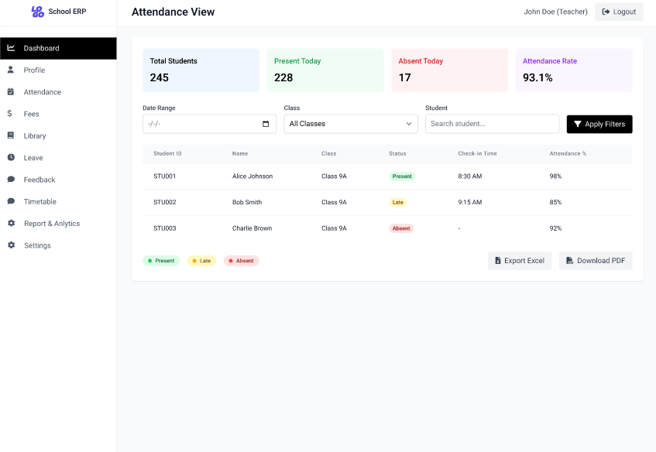The height and width of the screenshot is (452, 656).
Task: Open the Dashboard menu item
Action: (58, 48)
